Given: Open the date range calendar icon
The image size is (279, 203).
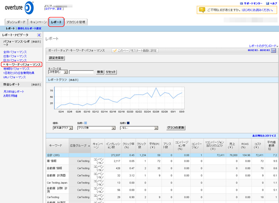Looking at the screenshot, I should point(273,51).
